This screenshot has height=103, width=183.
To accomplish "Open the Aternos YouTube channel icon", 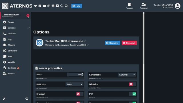I will 44,6.
